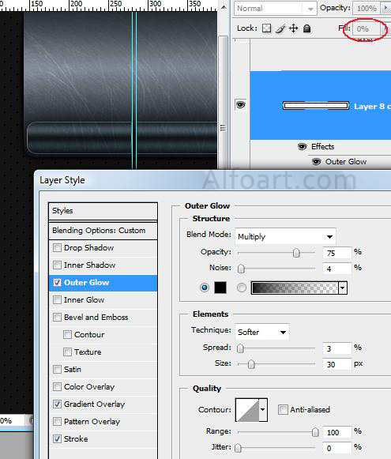Click the black glow color swatch

click(220, 288)
